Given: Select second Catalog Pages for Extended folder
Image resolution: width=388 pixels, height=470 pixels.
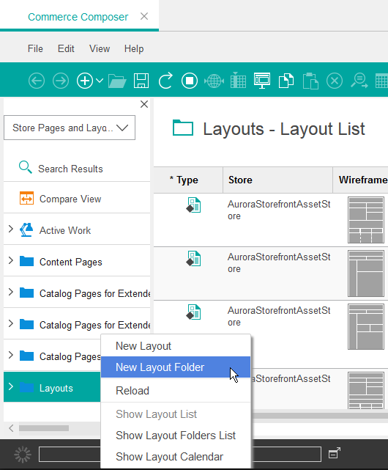Looking at the screenshot, I should [95, 325].
